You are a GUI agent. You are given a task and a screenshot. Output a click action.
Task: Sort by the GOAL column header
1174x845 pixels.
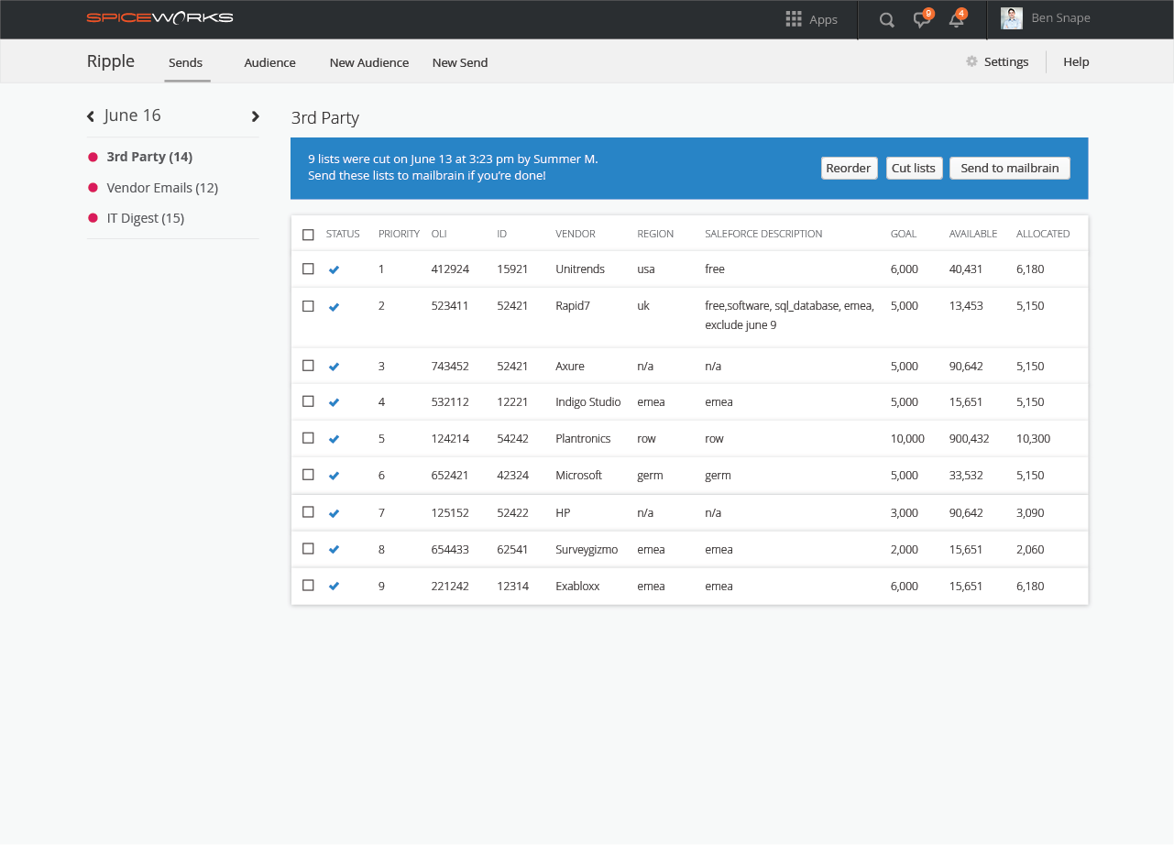click(904, 234)
